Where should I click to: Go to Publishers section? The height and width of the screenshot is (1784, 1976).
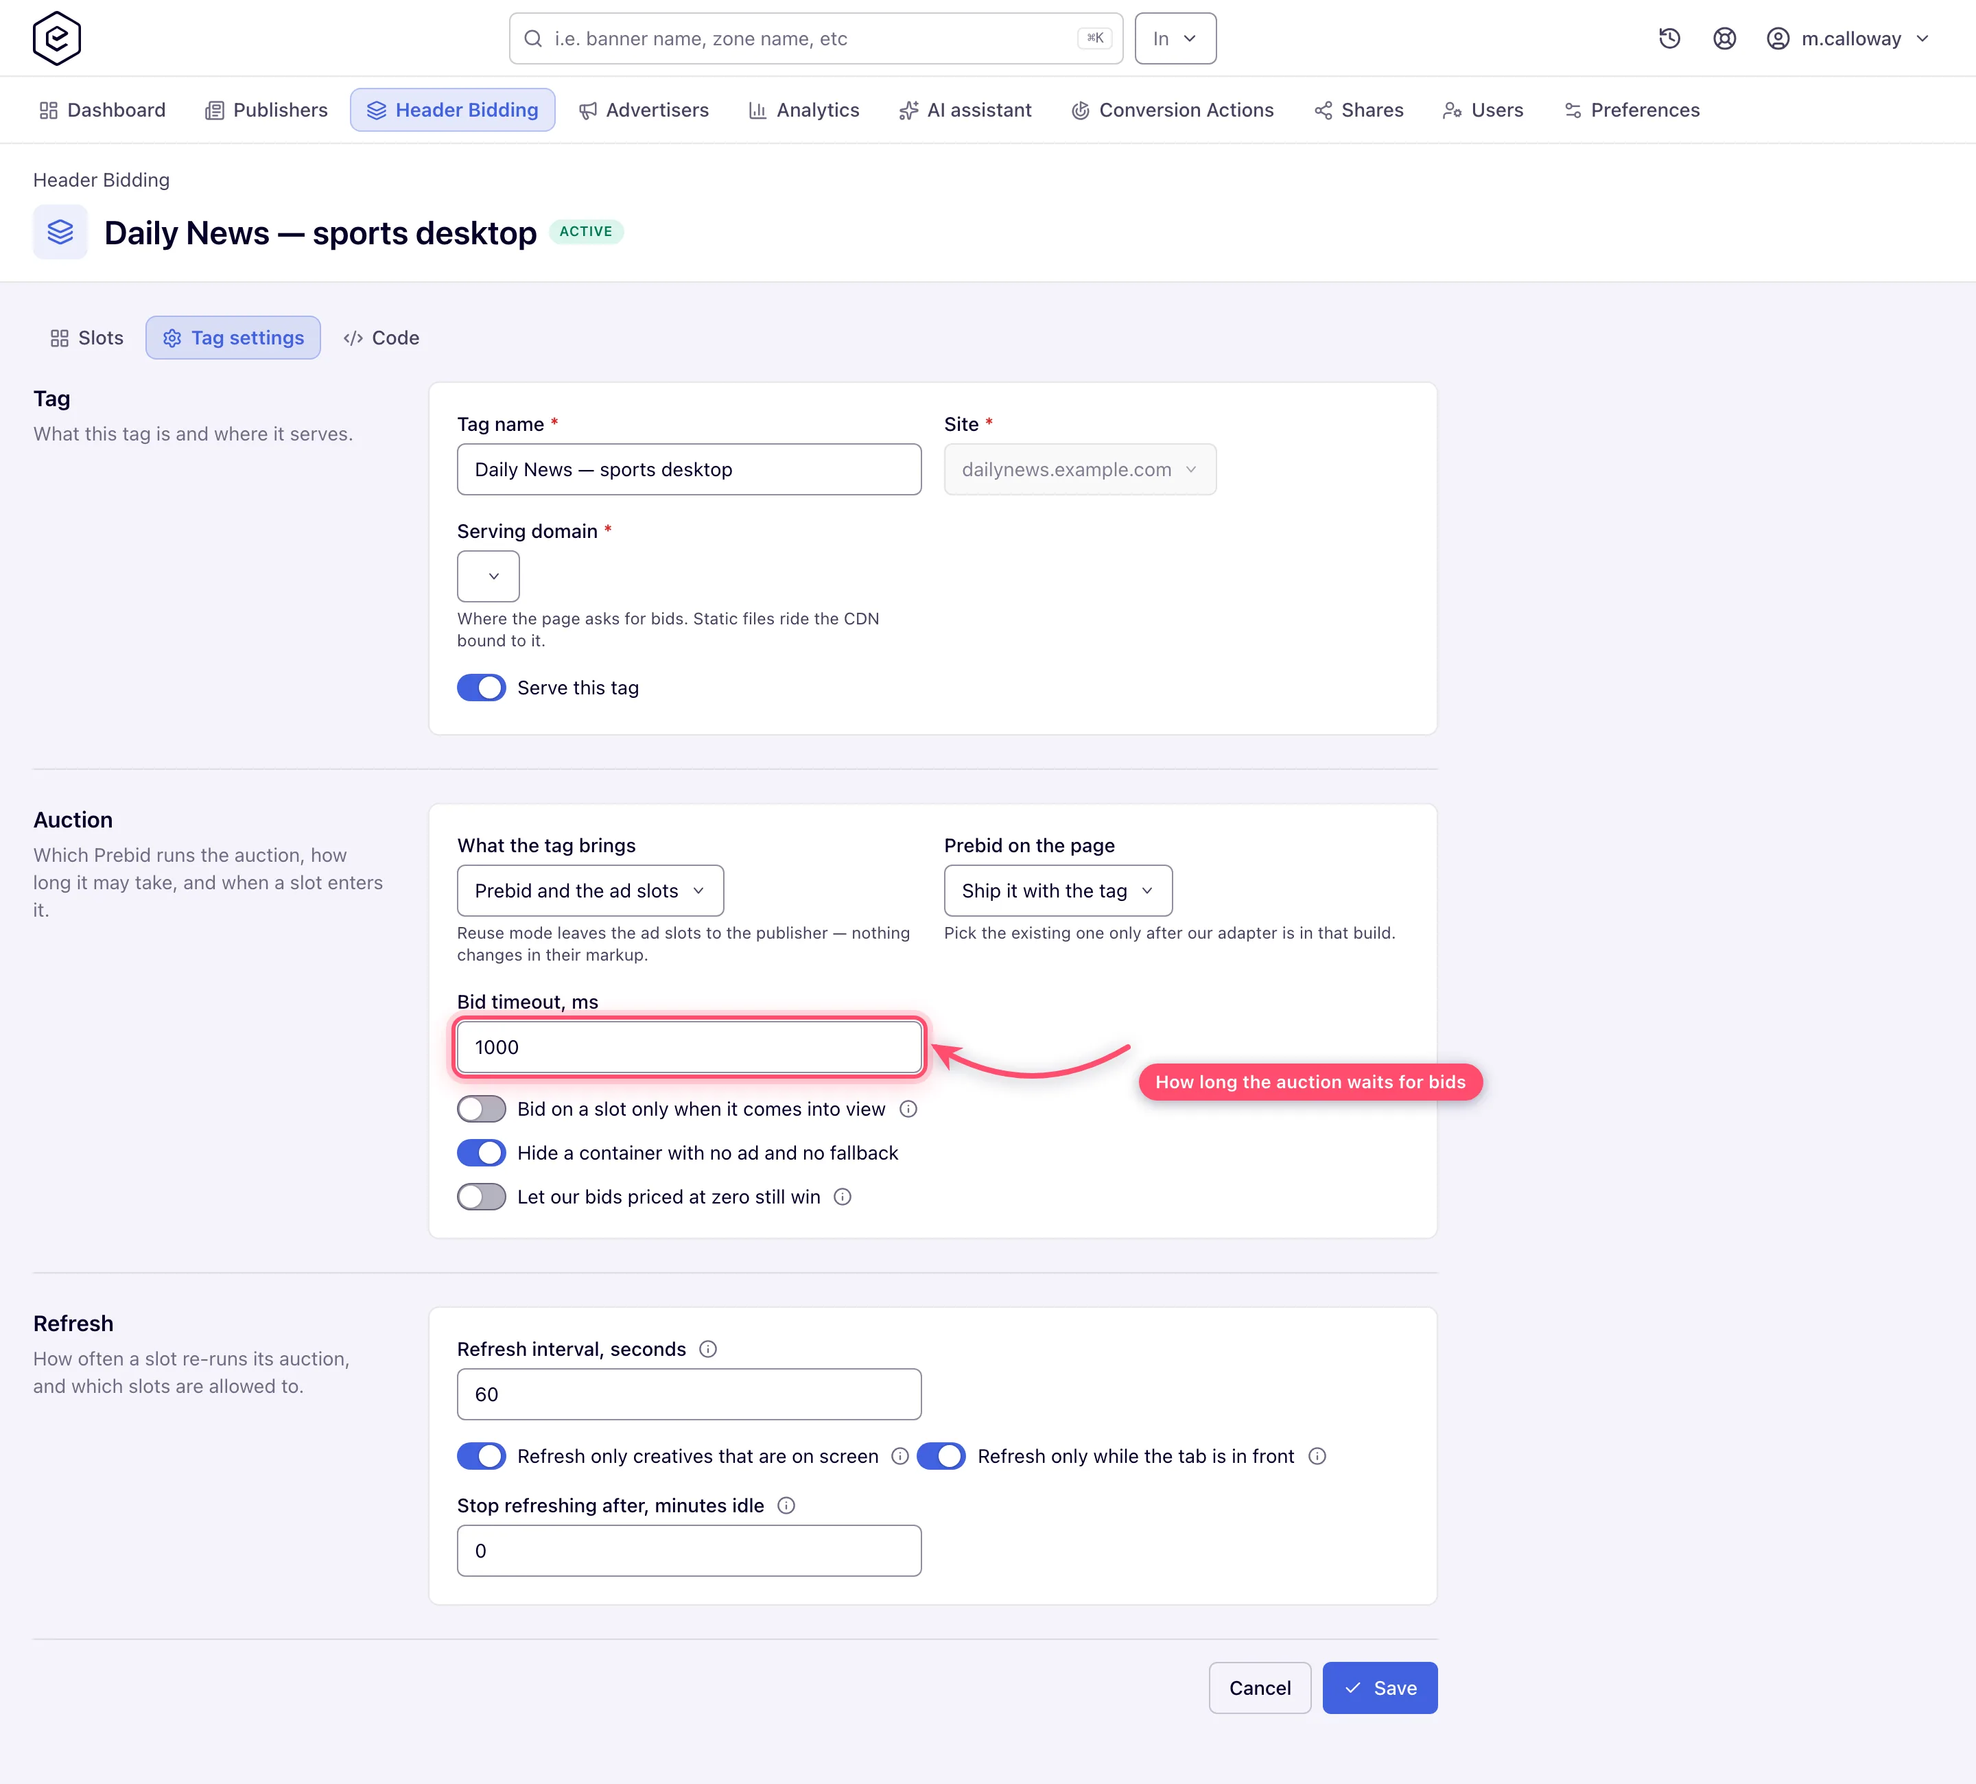click(x=267, y=110)
